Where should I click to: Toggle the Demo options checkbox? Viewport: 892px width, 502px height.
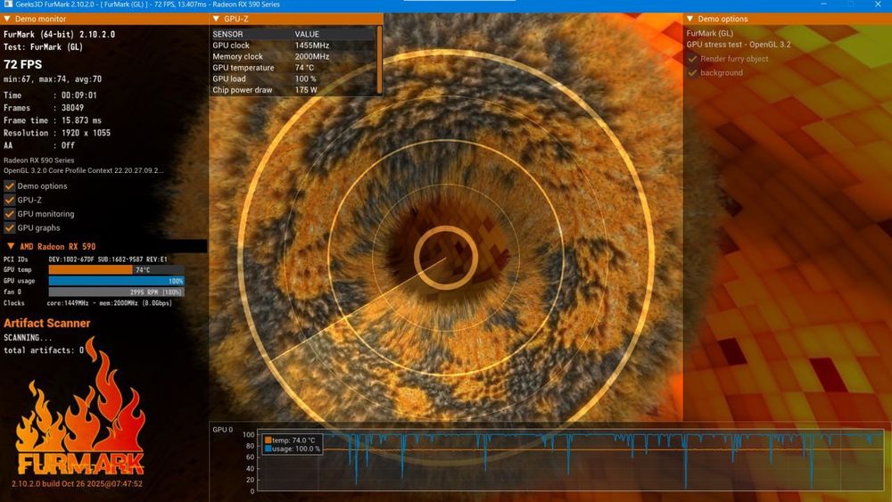click(10, 185)
